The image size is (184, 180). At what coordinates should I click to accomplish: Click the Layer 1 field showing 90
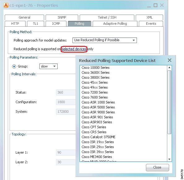(66, 152)
